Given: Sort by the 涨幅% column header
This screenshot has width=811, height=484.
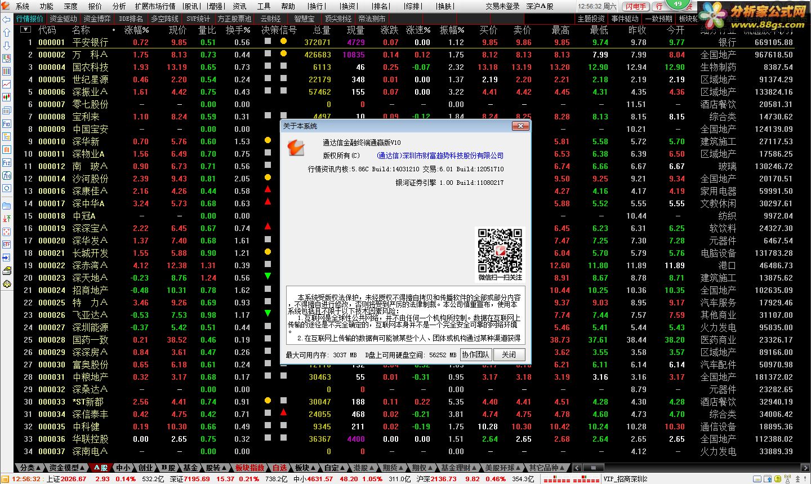Looking at the screenshot, I should tap(136, 30).
